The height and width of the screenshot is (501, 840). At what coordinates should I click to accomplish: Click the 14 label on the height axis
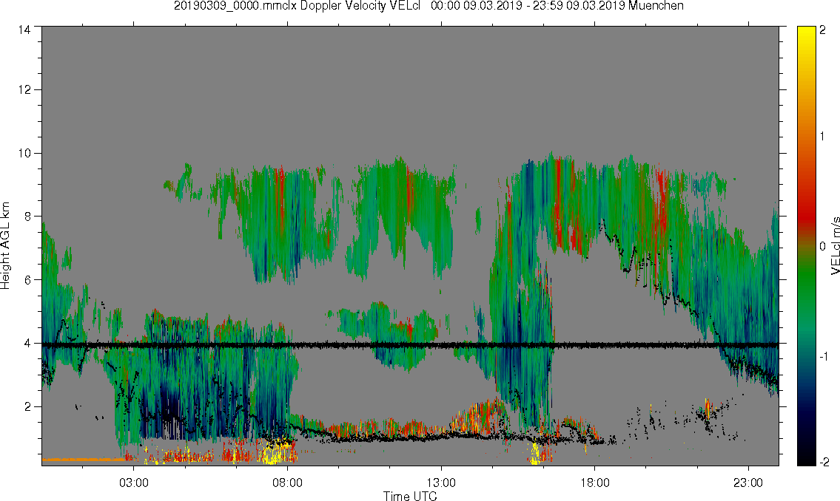(x=24, y=30)
